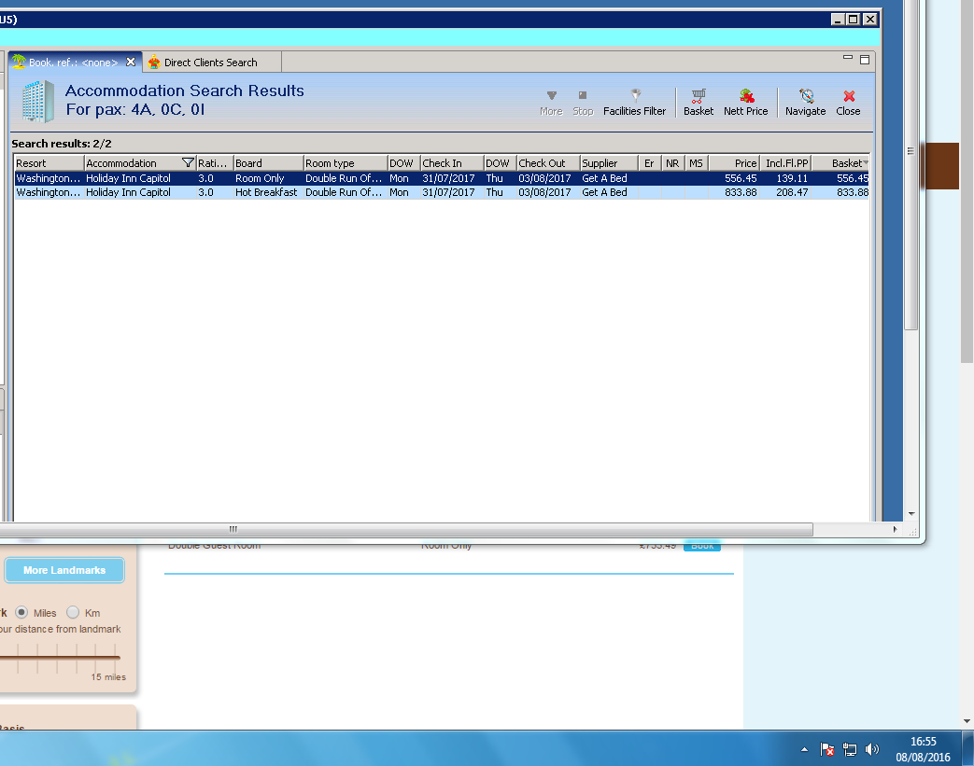Open the Navigate tool
The height and width of the screenshot is (766, 974).
[805, 103]
